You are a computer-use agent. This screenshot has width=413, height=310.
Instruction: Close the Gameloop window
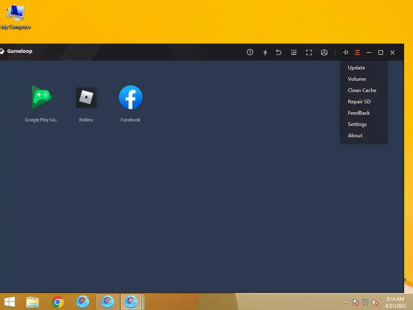click(392, 52)
